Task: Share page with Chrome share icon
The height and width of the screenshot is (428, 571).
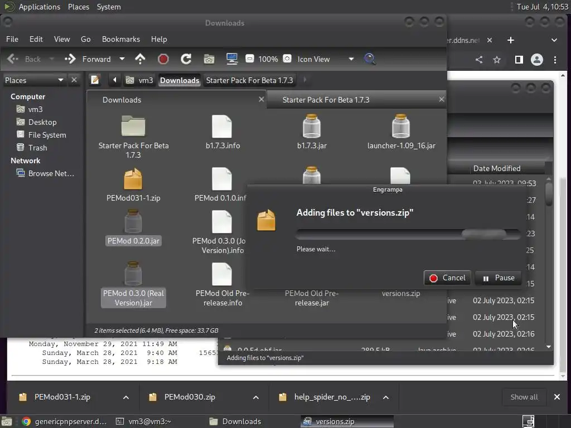Action: tap(479, 60)
